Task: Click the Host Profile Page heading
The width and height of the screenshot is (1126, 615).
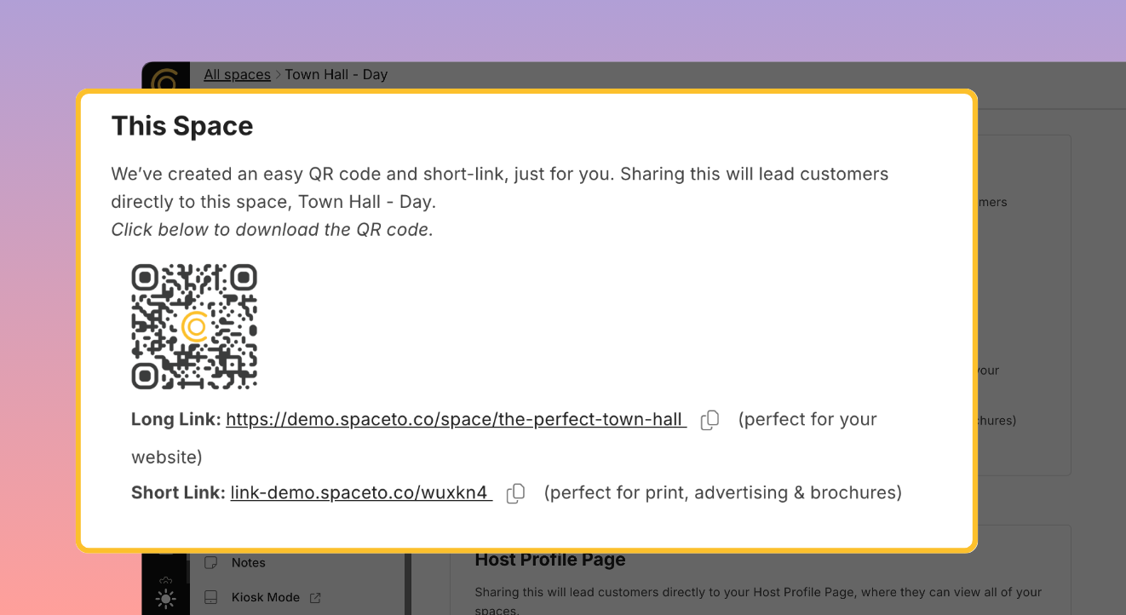Action: pyautogui.click(x=550, y=560)
